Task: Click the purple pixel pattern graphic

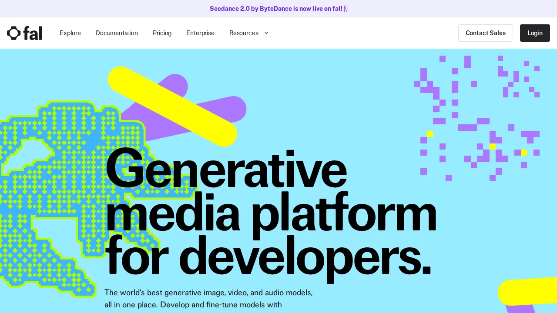Action: pyautogui.click(x=479, y=117)
